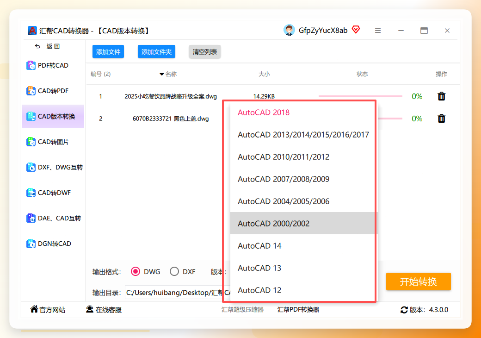481x338 pixels.
Task: Click the user avatar icon
Action: point(289,30)
